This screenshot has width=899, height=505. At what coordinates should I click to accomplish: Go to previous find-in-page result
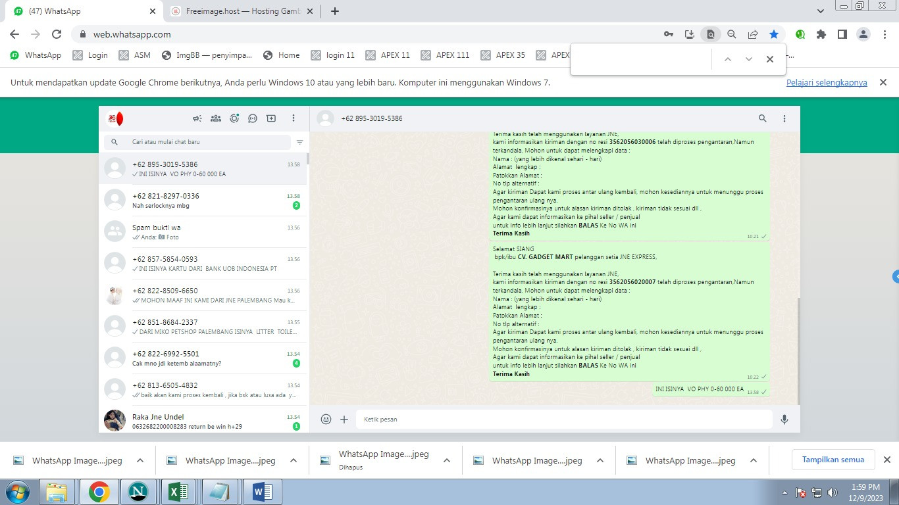[x=727, y=59]
